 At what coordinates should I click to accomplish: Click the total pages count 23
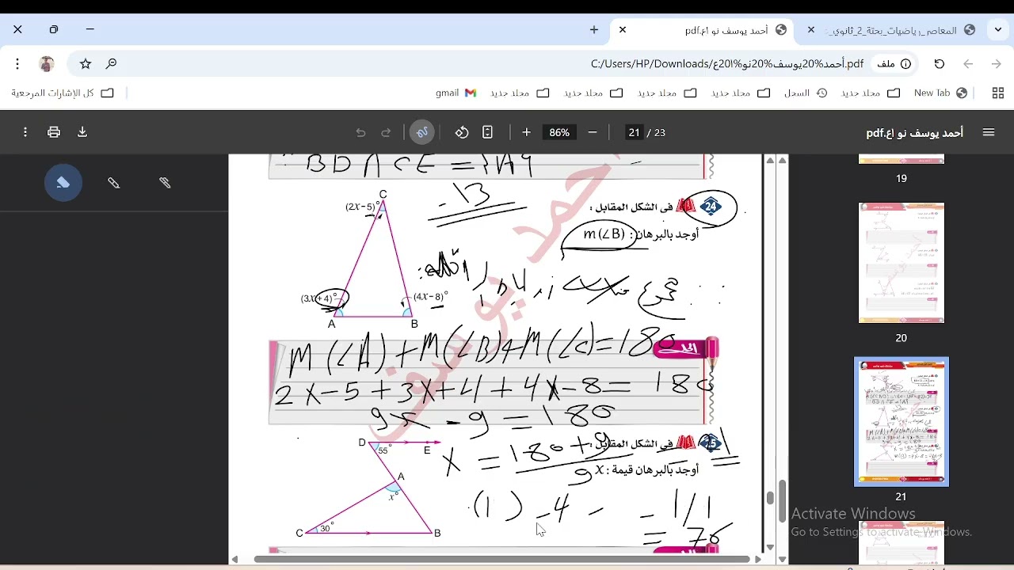click(x=660, y=132)
